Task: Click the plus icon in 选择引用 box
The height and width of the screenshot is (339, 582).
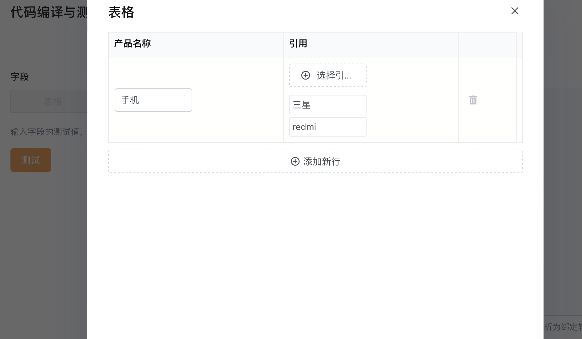Action: (x=306, y=75)
